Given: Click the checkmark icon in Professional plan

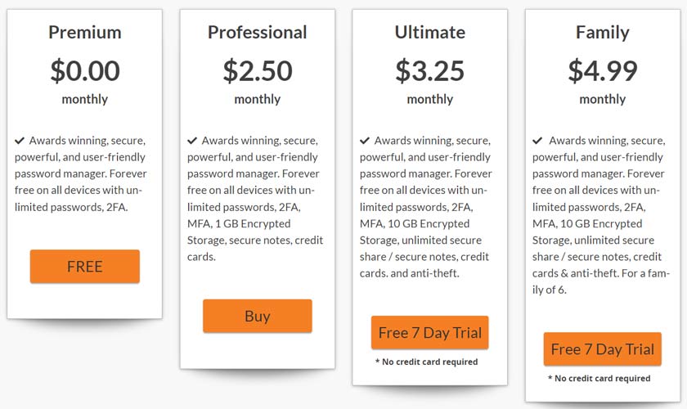Looking at the screenshot, I should (x=192, y=141).
